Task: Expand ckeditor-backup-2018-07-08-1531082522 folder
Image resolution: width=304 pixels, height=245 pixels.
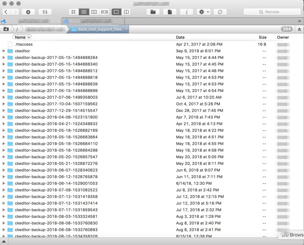Action: click(x=4, y=190)
